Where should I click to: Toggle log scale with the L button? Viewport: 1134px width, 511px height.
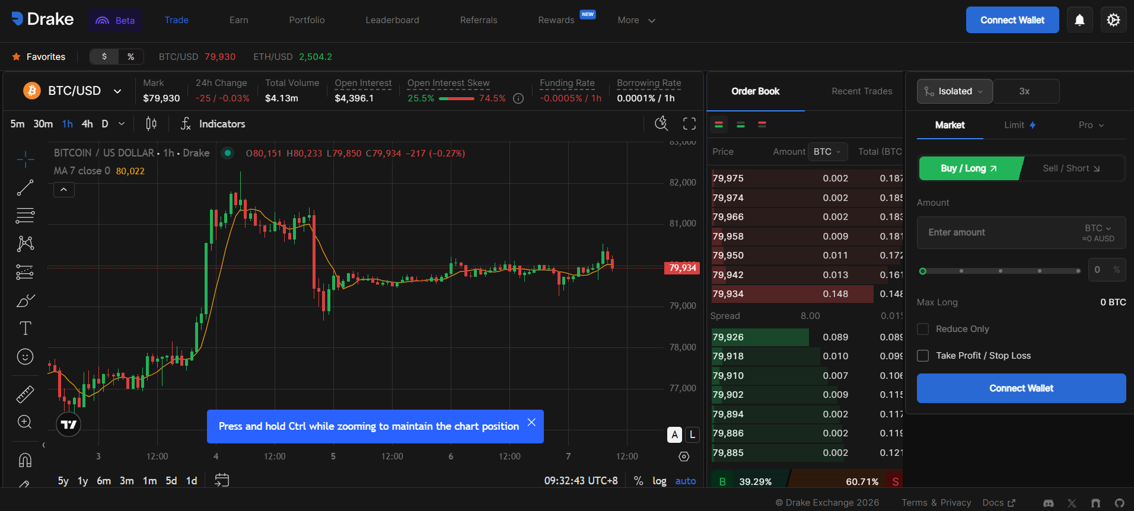(x=692, y=435)
